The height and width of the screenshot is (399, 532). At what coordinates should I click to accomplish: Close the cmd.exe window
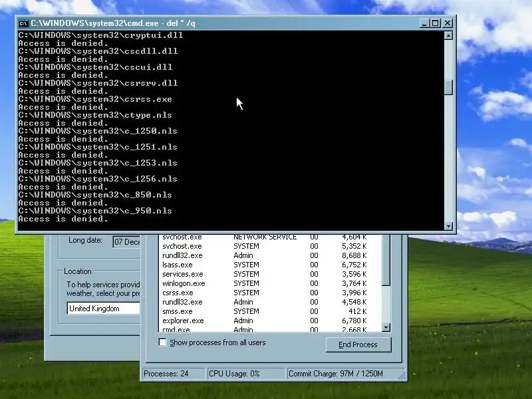click(x=448, y=23)
